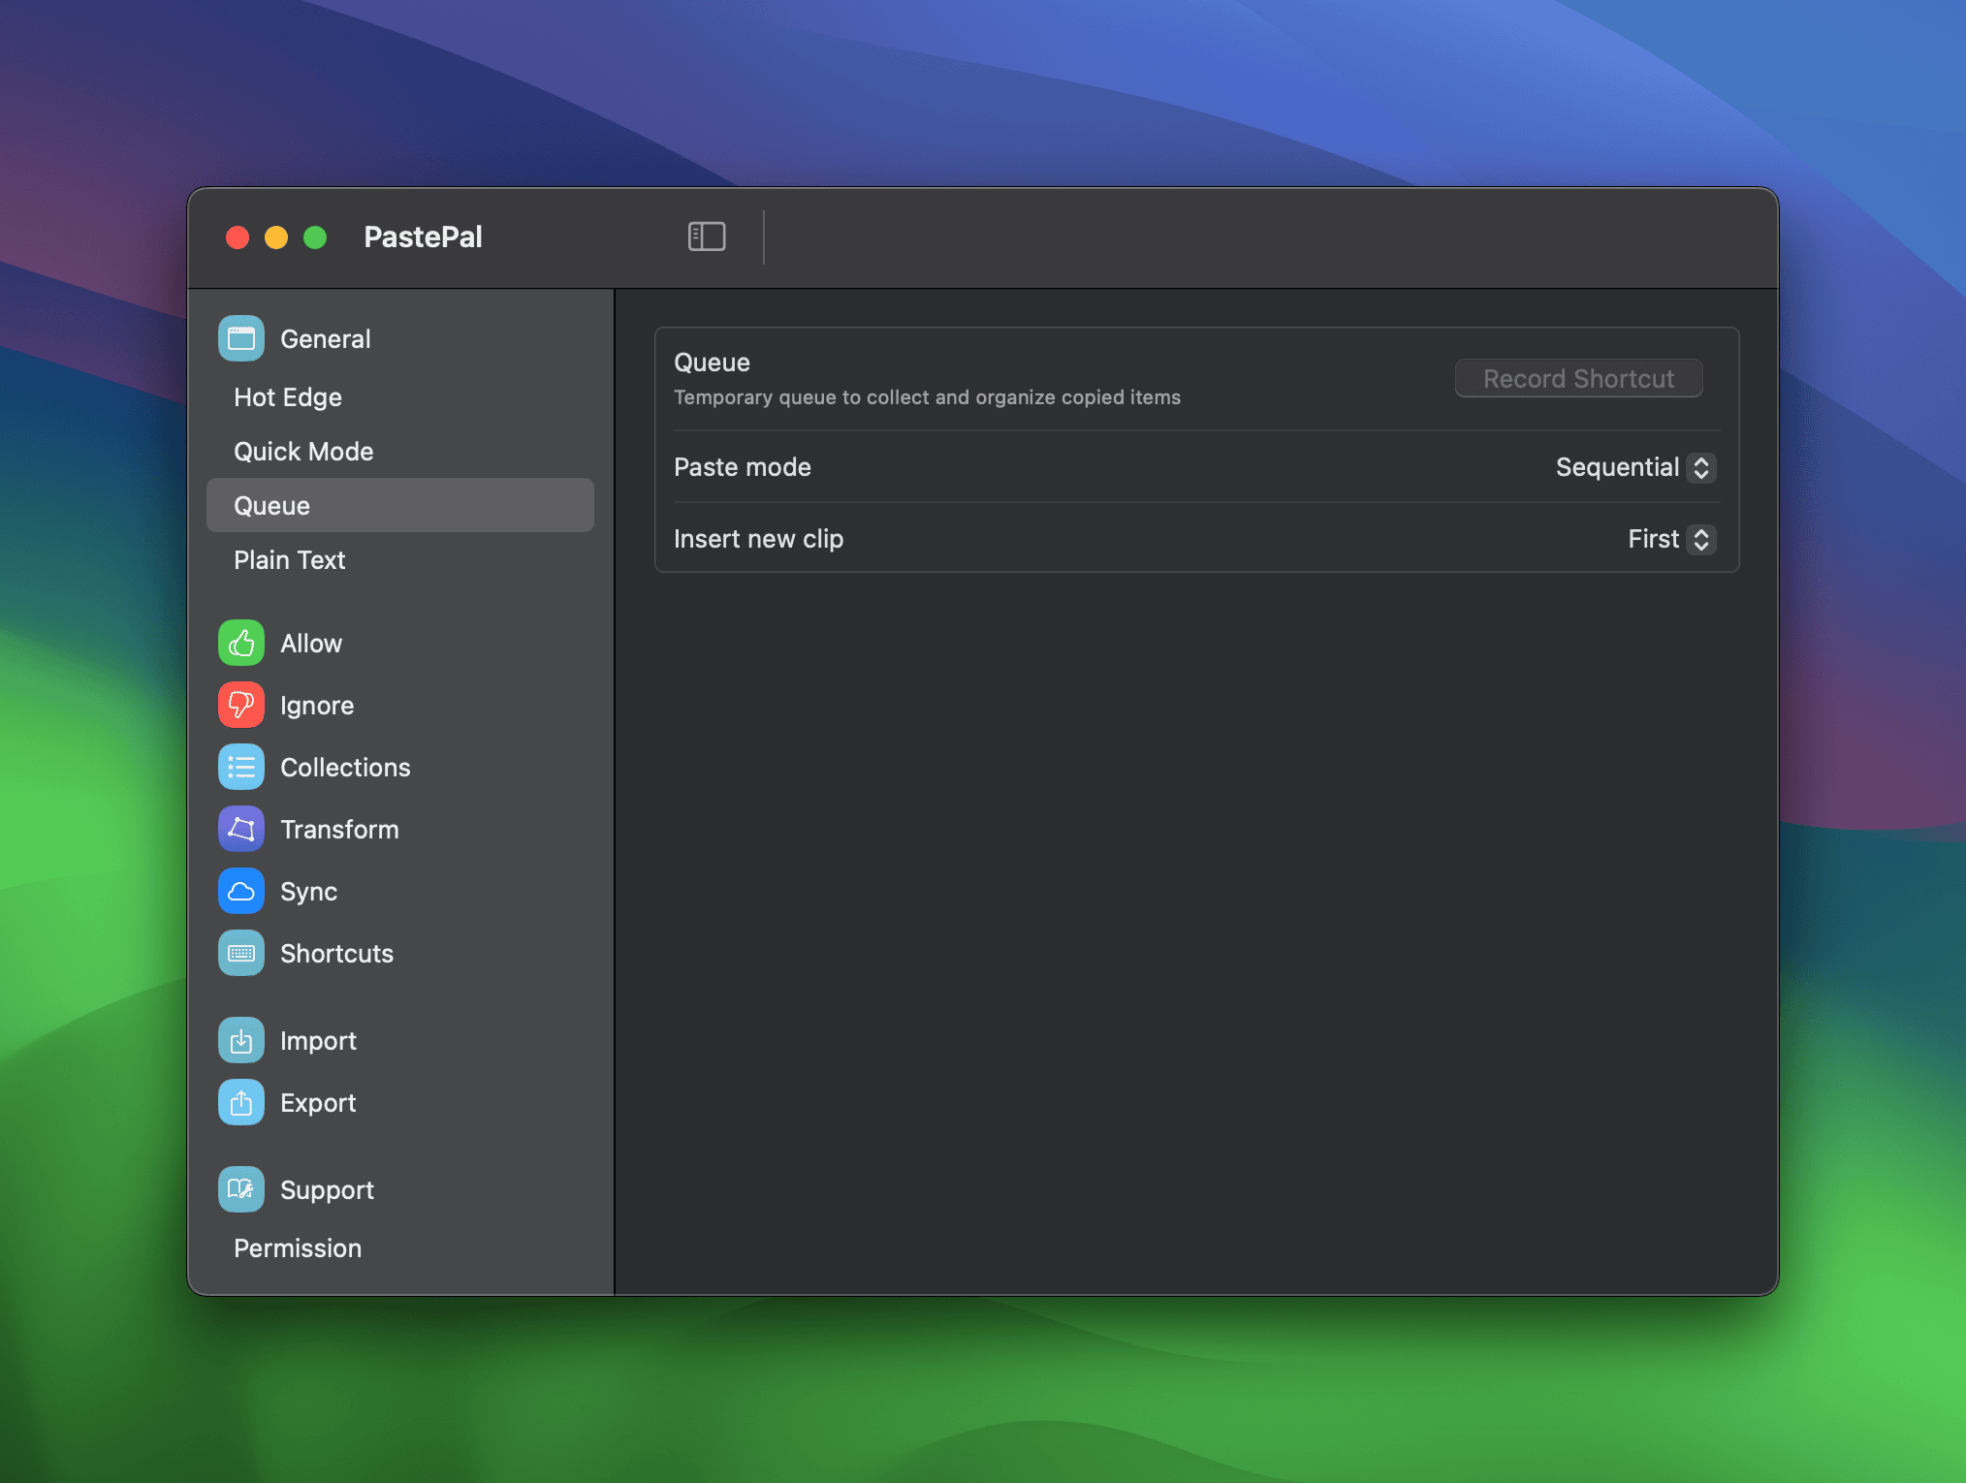Click the purple Transform icon

point(241,829)
